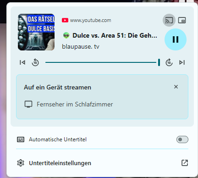Click the playback progress slider handle
This screenshot has height=178, width=198.
point(159,62)
